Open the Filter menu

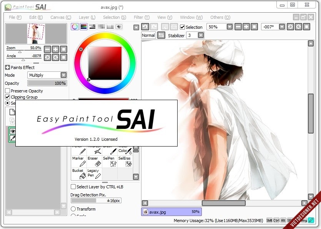[142, 17]
